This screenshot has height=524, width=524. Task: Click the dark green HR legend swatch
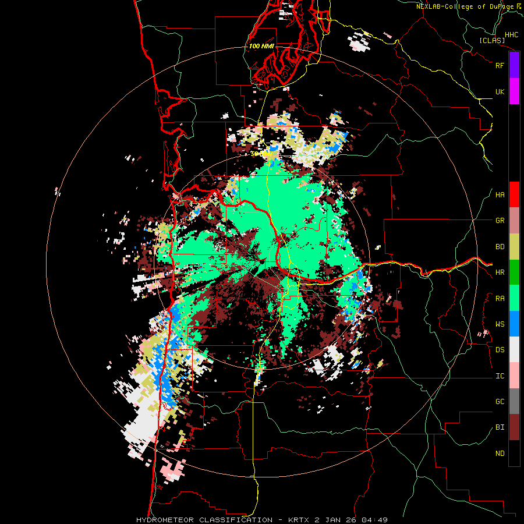pyautogui.click(x=514, y=272)
